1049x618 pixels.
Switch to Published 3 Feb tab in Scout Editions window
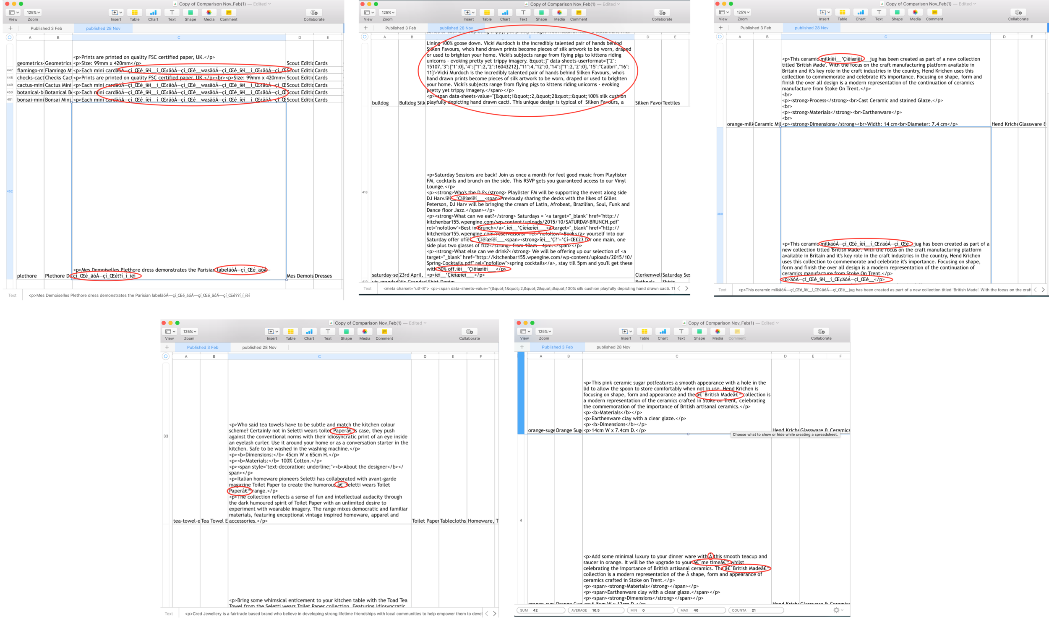click(46, 29)
